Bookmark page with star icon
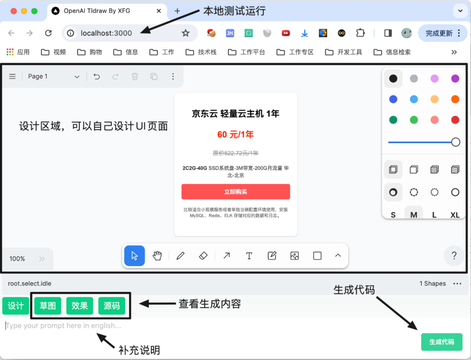This screenshot has width=471, height=360. pyautogui.click(x=186, y=33)
